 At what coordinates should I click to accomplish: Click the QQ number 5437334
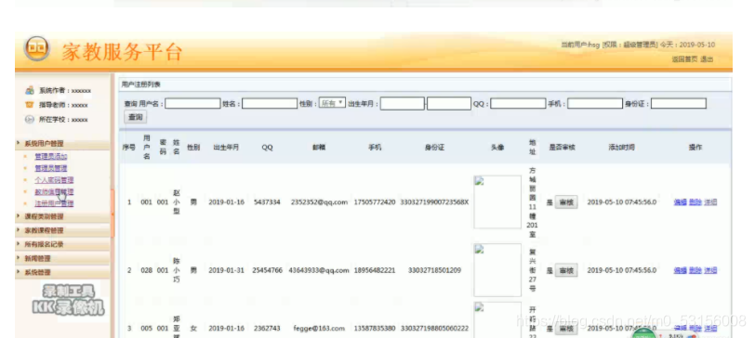click(x=267, y=202)
